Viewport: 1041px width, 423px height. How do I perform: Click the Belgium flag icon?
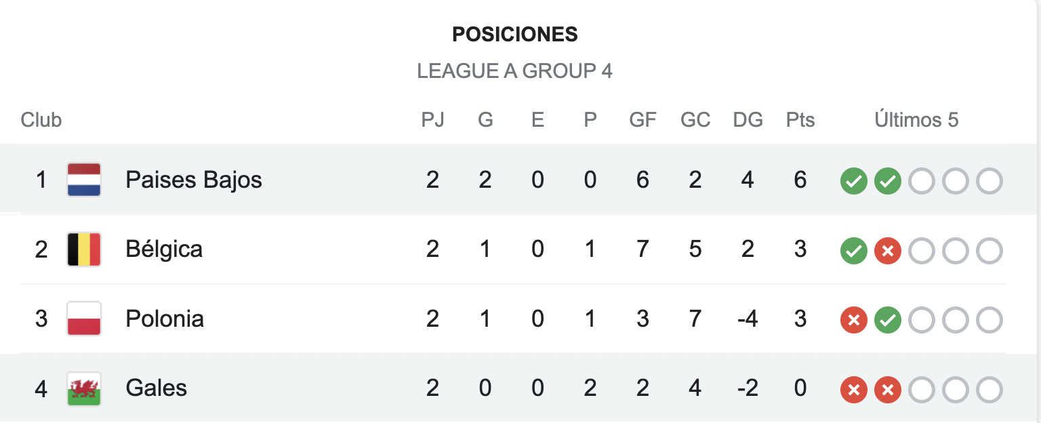point(84,249)
